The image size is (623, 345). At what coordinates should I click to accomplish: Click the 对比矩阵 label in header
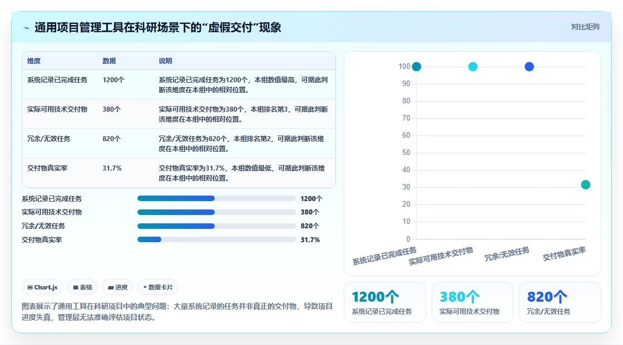tap(585, 27)
